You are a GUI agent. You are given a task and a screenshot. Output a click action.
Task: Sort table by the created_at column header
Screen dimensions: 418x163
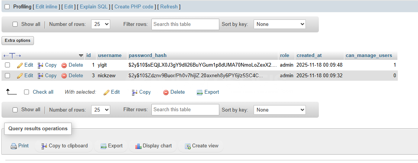309,56
